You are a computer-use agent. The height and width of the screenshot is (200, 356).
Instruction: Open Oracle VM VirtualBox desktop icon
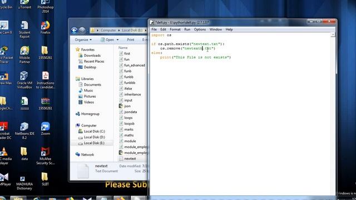tap(24, 80)
